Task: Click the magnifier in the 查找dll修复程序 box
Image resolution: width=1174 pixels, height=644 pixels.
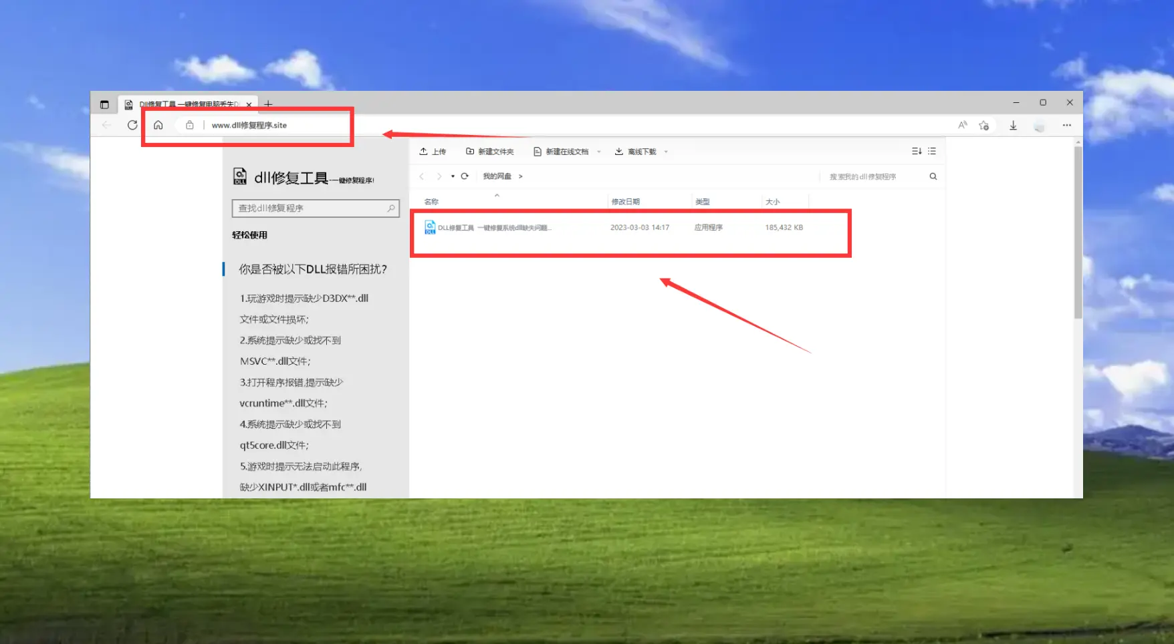Action: (x=392, y=208)
